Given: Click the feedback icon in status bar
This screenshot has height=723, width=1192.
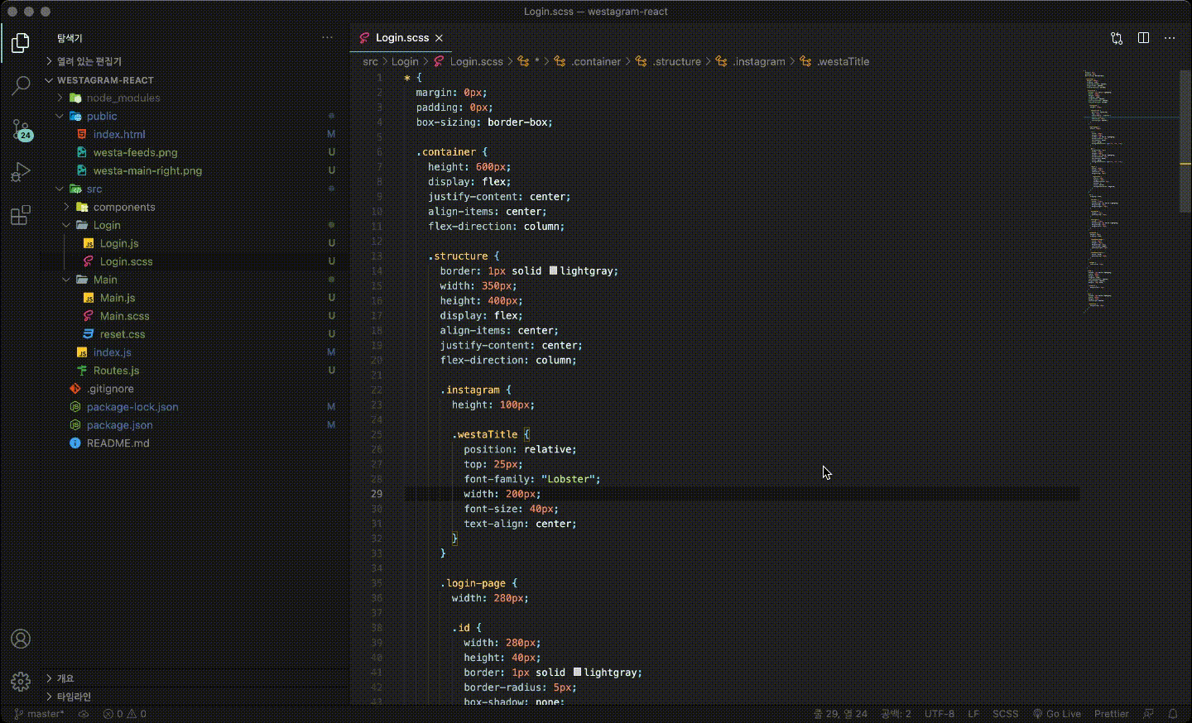Looking at the screenshot, I should (1148, 714).
